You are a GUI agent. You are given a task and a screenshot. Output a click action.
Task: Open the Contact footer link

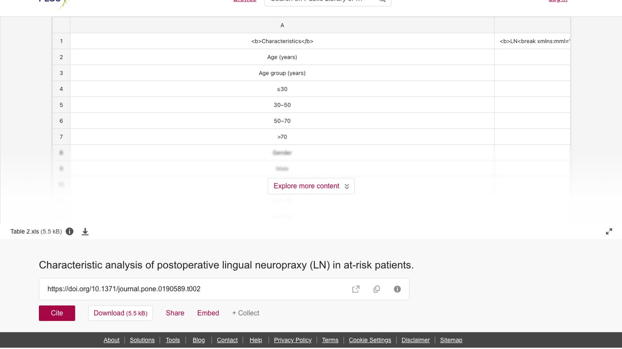(227, 340)
